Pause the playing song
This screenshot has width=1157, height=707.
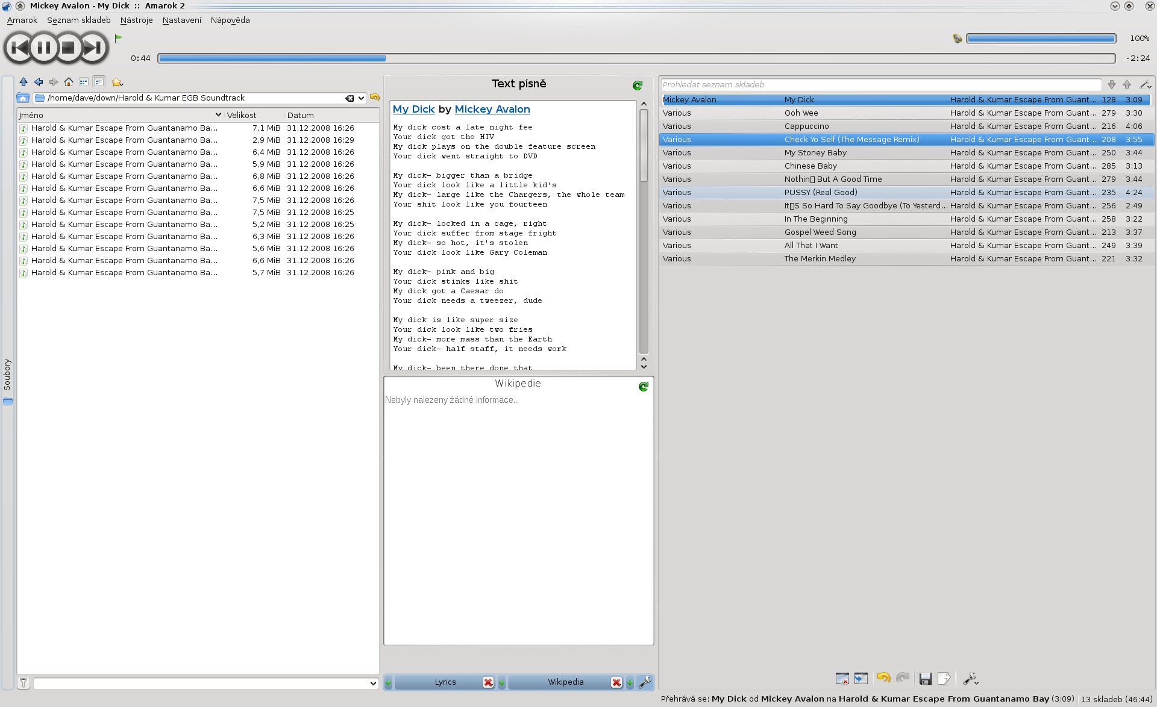point(43,48)
